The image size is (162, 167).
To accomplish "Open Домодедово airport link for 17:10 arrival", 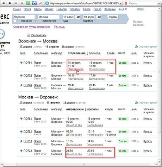I will (x=97, y=79).
